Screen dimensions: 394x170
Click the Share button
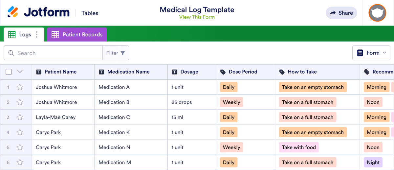click(341, 13)
